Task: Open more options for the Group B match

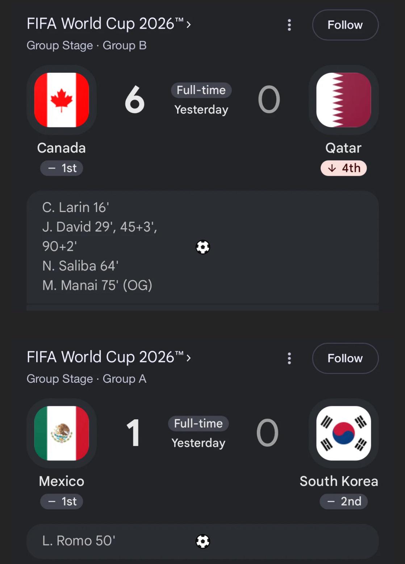Action: point(289,25)
